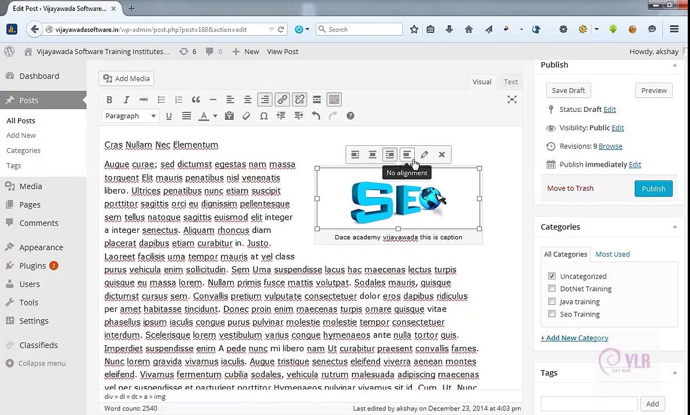Viewport: 690px width, 415px height.
Task: Uncheck the Uncategorized category
Action: (x=552, y=276)
